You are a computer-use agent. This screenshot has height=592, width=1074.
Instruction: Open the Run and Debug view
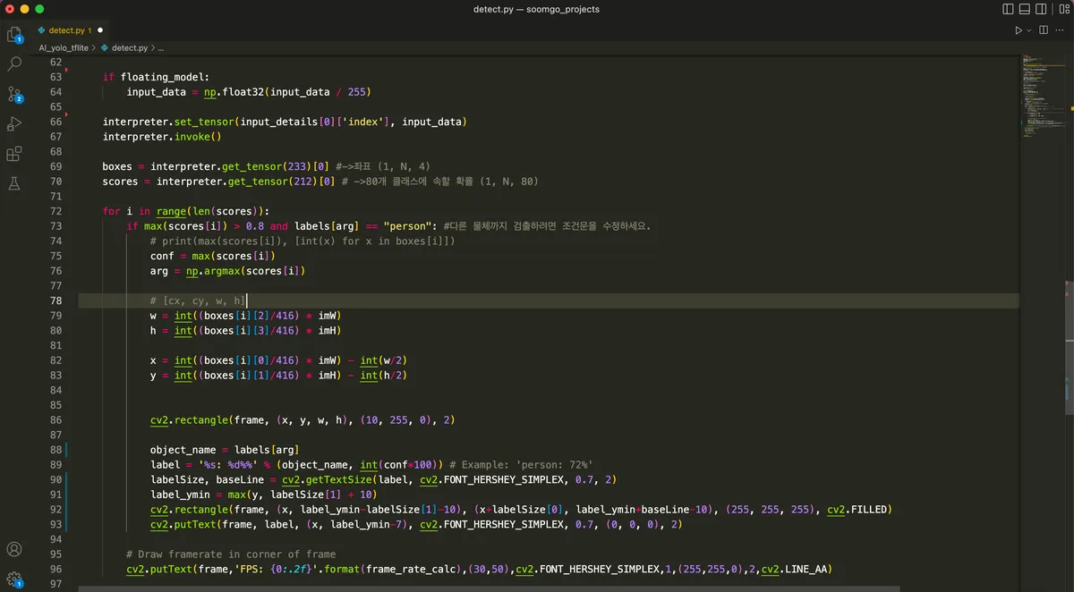point(14,123)
